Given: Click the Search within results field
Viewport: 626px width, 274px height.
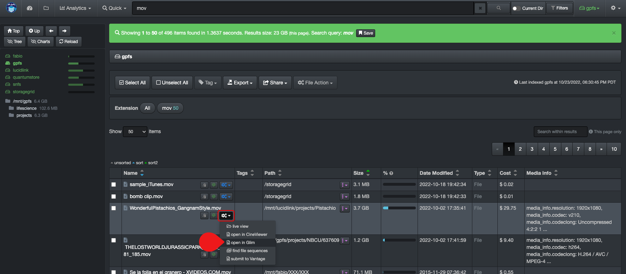Looking at the screenshot, I should (560, 132).
